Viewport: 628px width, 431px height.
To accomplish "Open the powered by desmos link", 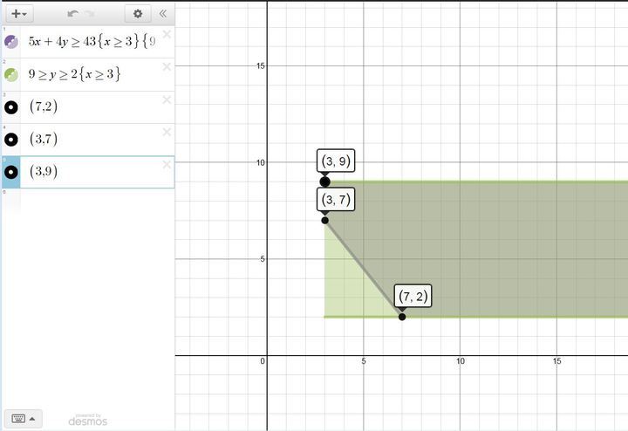I will (x=88, y=420).
